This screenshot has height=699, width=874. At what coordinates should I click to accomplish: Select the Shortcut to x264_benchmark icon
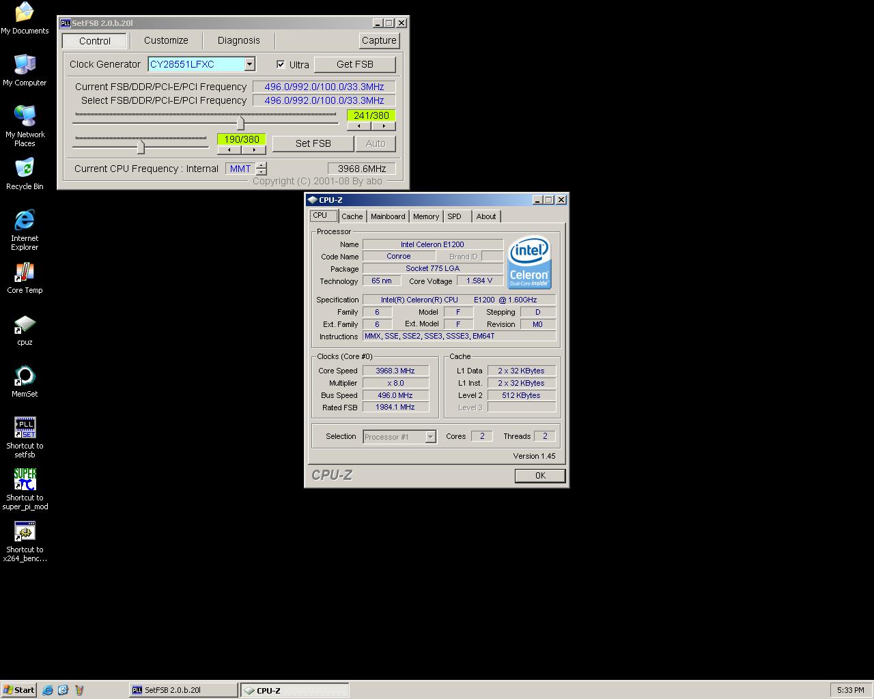click(25, 541)
